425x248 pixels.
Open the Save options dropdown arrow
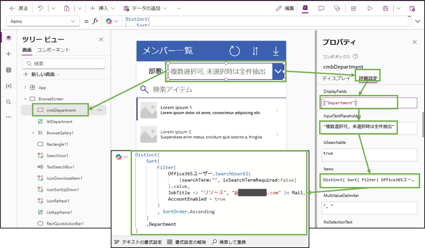pyautogui.click(x=399, y=8)
